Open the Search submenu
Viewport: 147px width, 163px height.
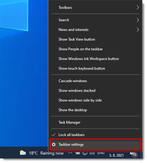95,20
